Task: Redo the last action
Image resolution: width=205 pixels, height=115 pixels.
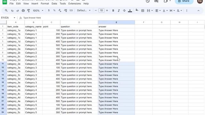Action: [x=18, y=11]
